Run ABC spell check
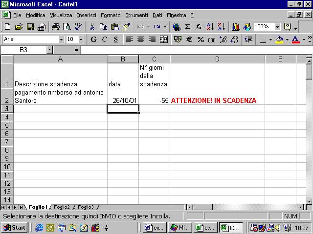This screenshot has height=234, width=313. click(78, 27)
